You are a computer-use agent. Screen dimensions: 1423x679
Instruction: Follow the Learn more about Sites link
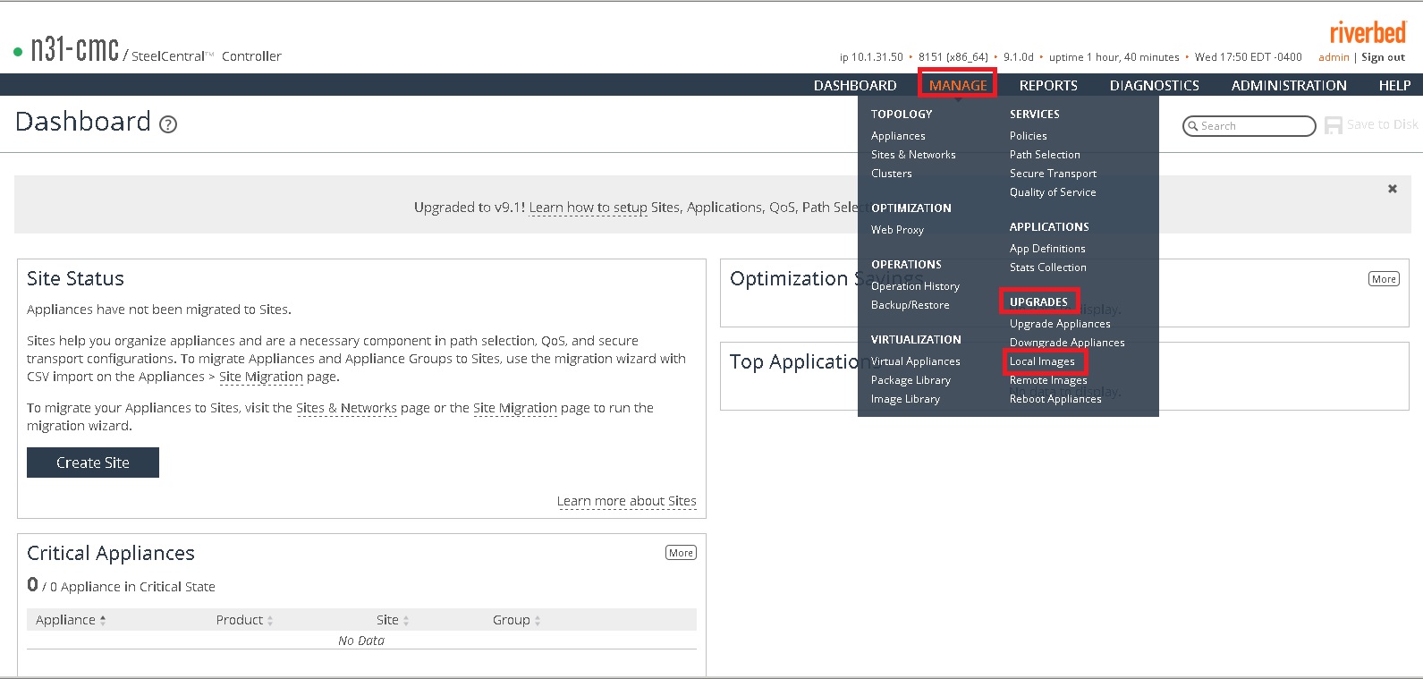click(626, 501)
